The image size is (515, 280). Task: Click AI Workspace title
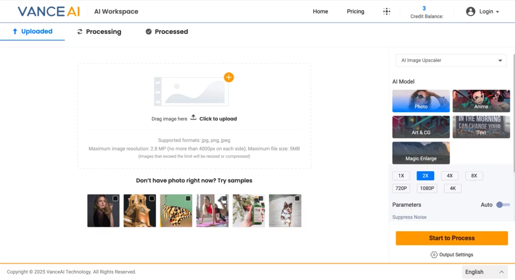(116, 12)
